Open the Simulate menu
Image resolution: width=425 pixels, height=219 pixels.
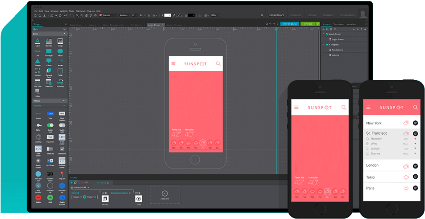point(54,11)
